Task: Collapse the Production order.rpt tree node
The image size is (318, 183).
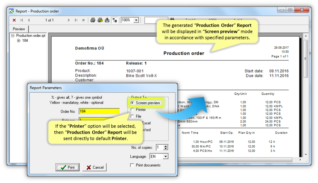Action: [13, 35]
